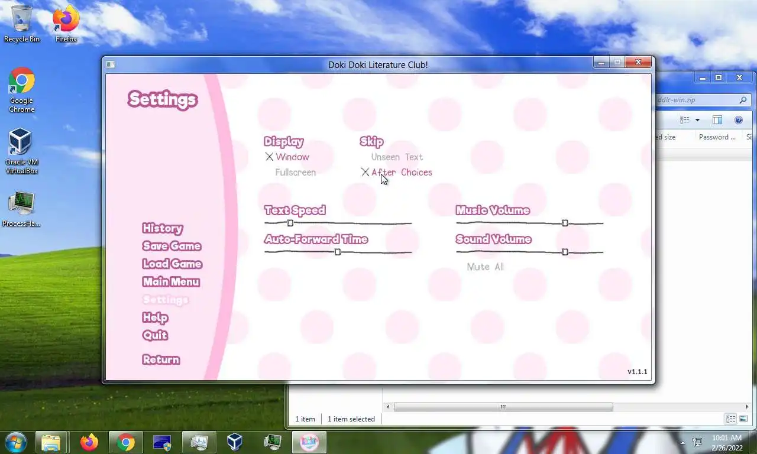Go to the Main Menu
The height and width of the screenshot is (454, 757).
(x=171, y=282)
